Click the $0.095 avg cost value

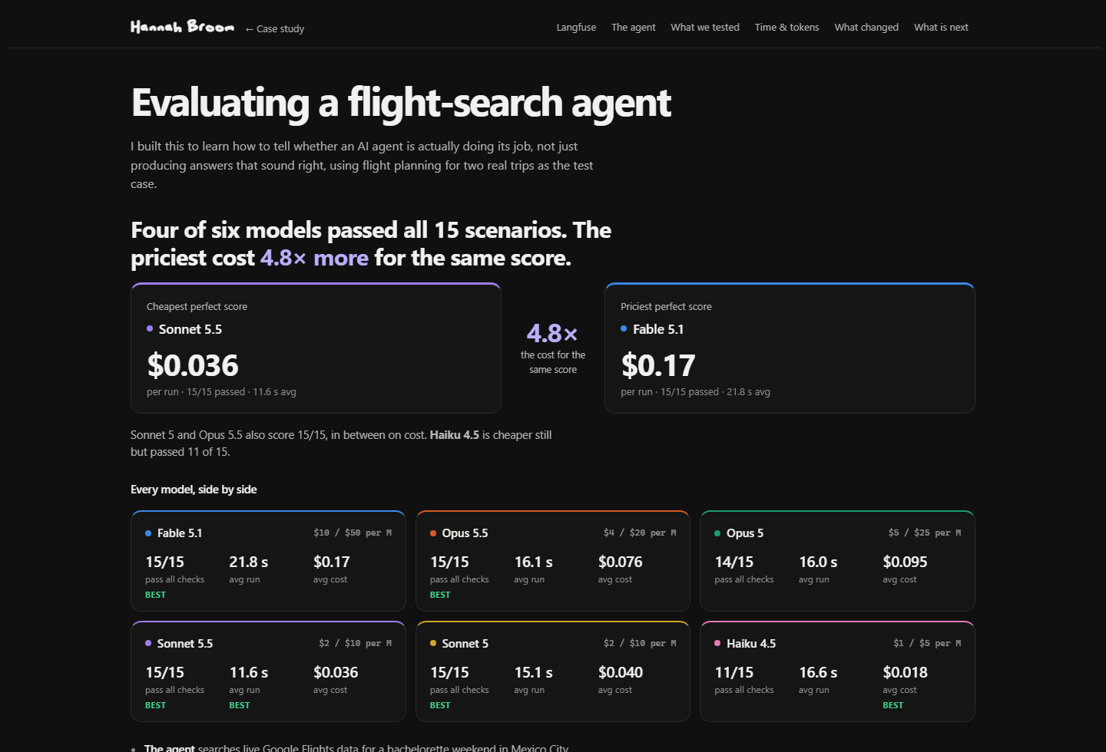(906, 562)
